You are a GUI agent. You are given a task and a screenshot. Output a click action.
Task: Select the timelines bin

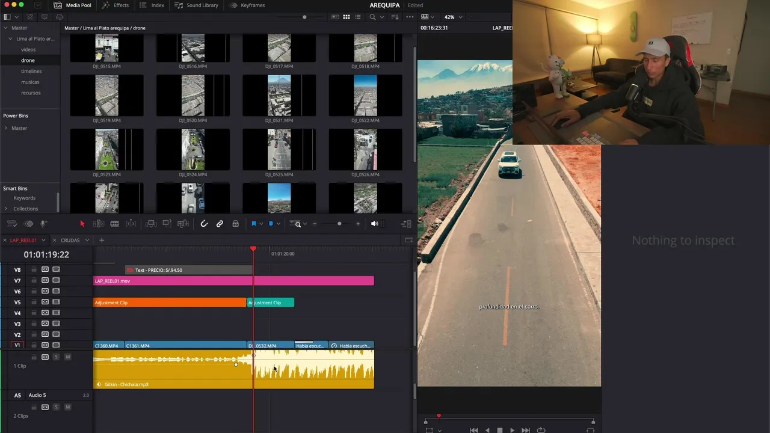pyautogui.click(x=31, y=71)
